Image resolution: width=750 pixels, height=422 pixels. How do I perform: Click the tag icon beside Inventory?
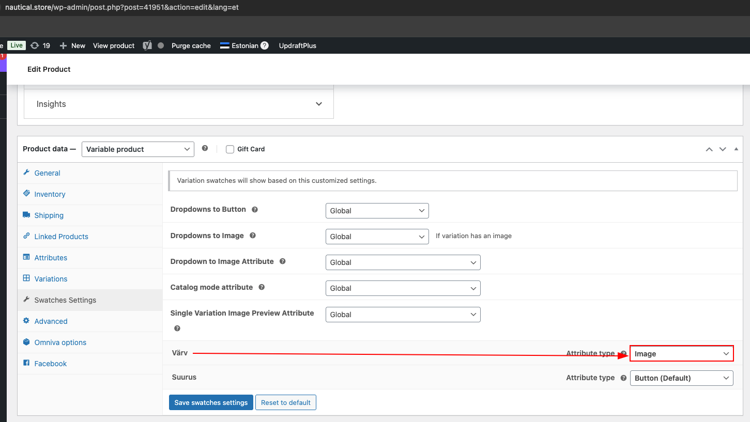pos(26,194)
